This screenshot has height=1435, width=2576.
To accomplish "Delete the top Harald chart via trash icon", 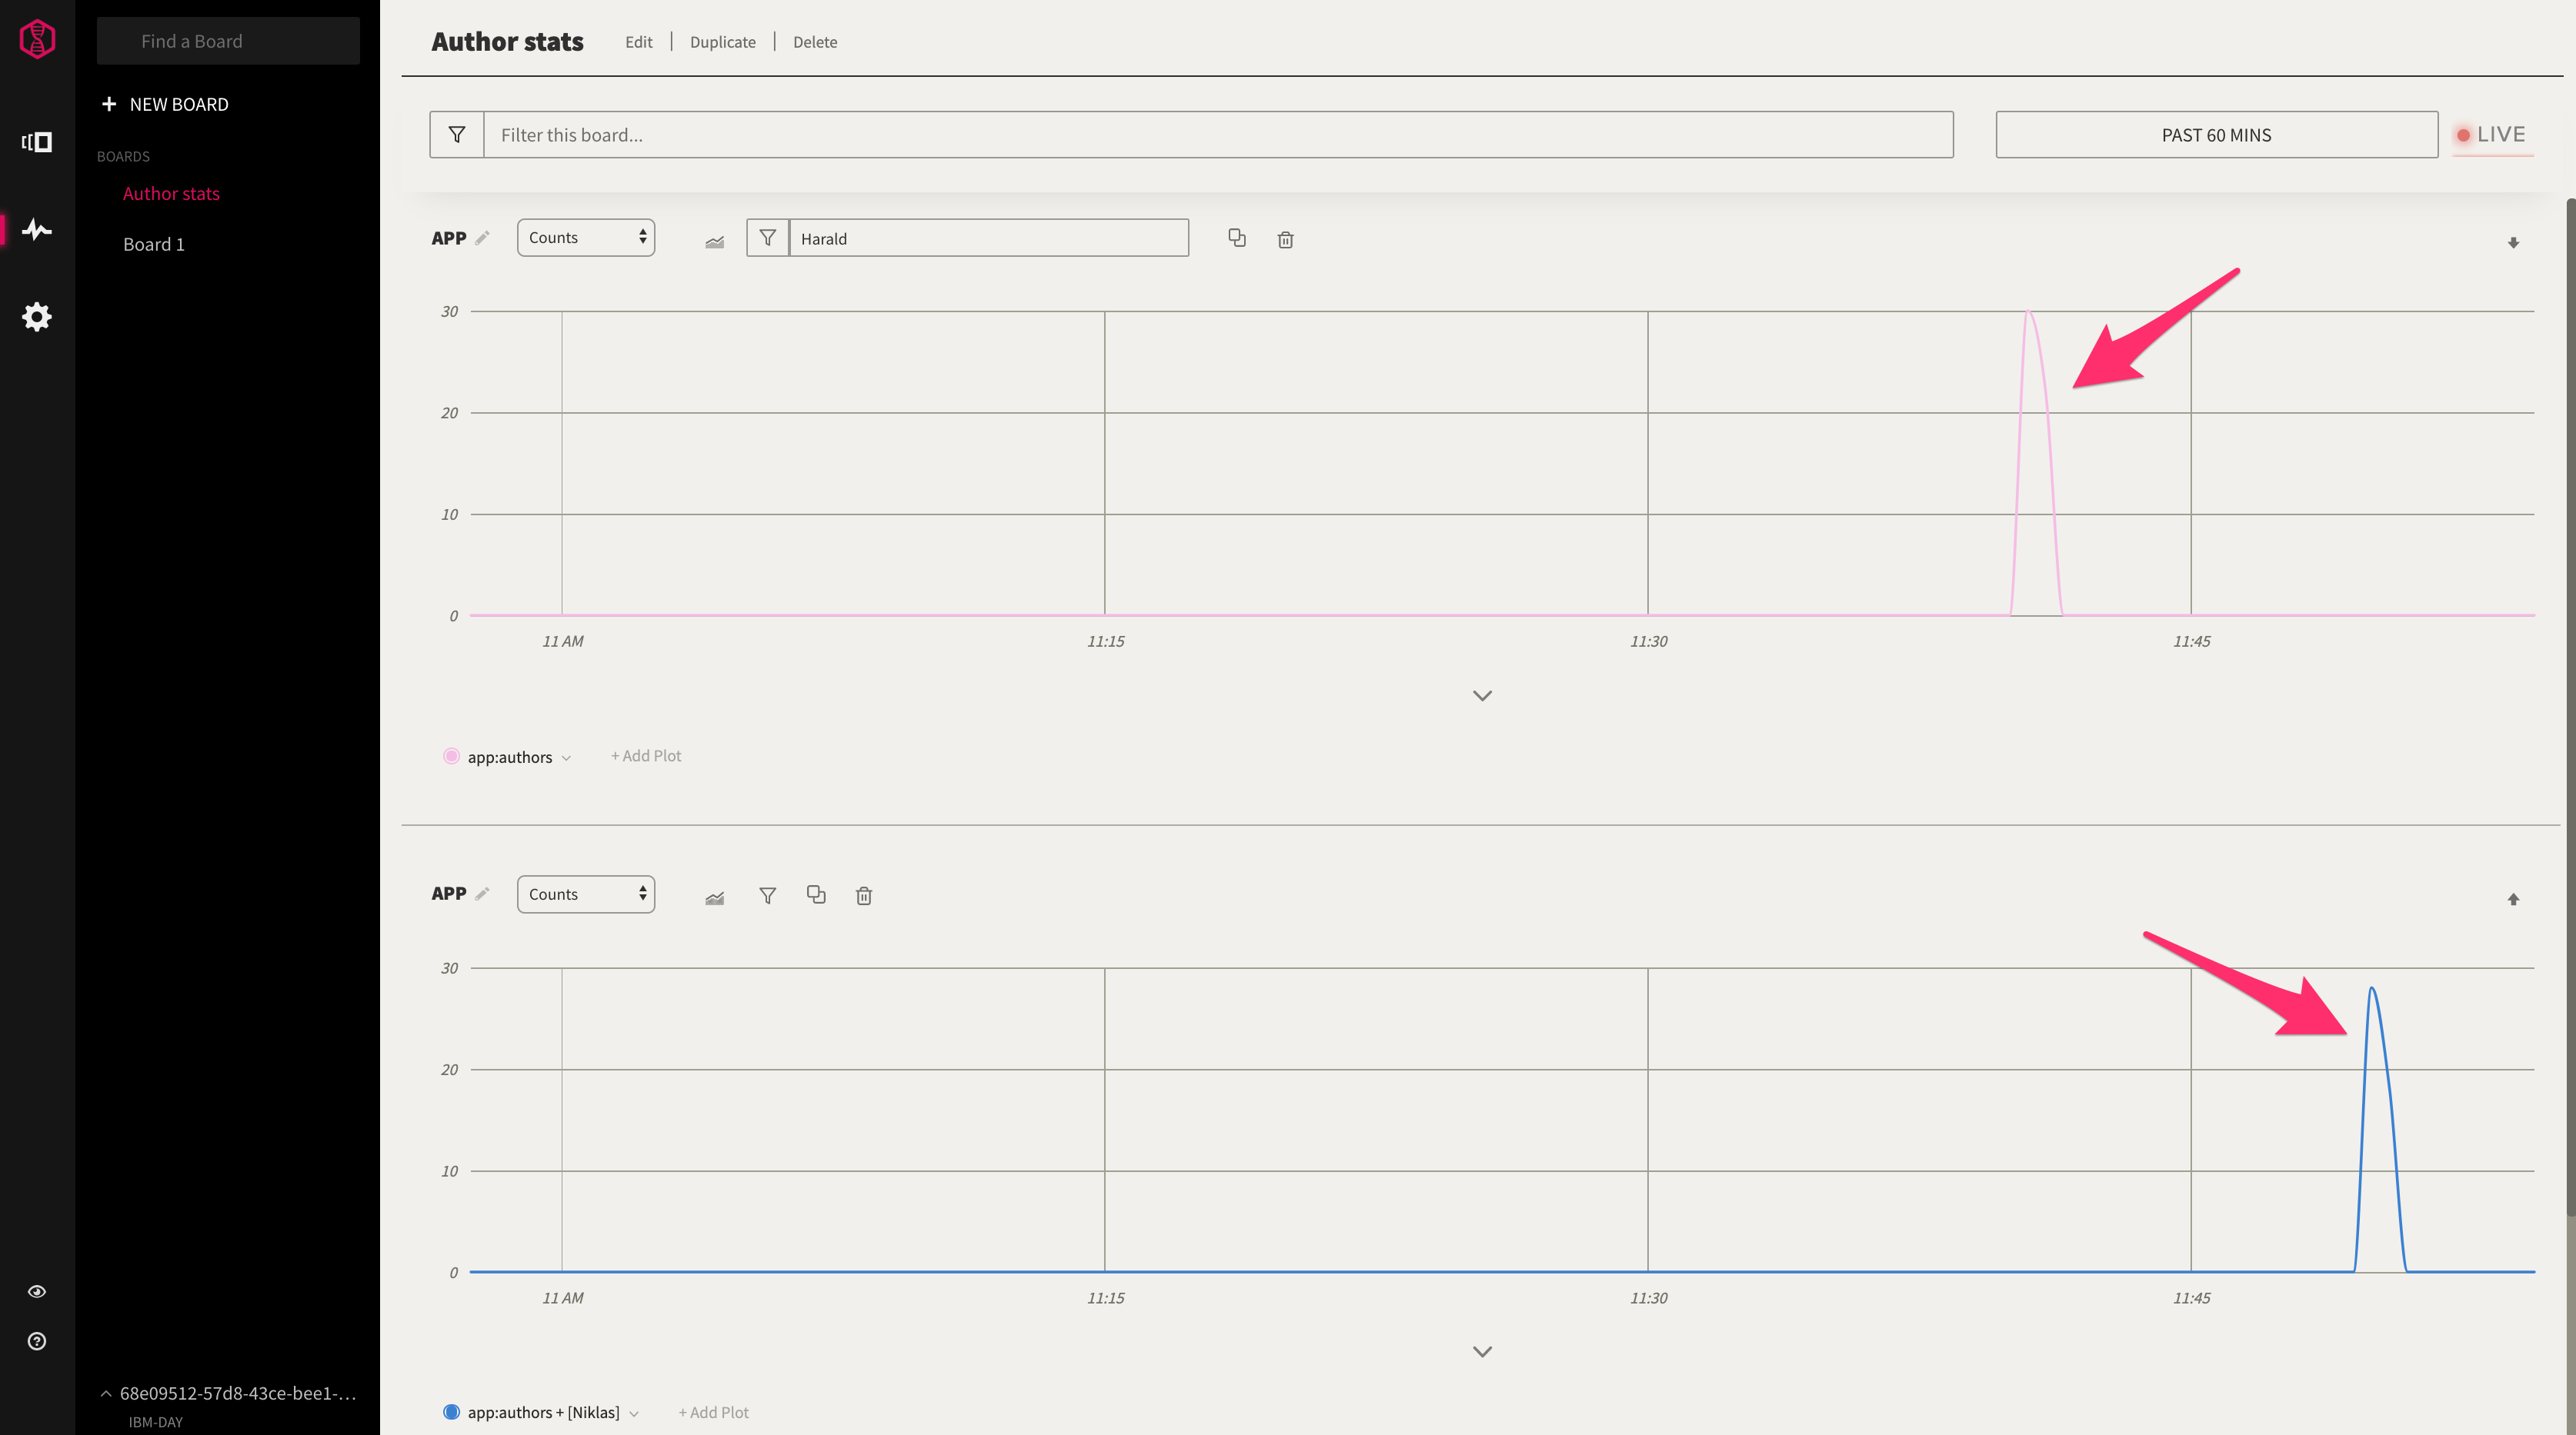I will click(1285, 240).
